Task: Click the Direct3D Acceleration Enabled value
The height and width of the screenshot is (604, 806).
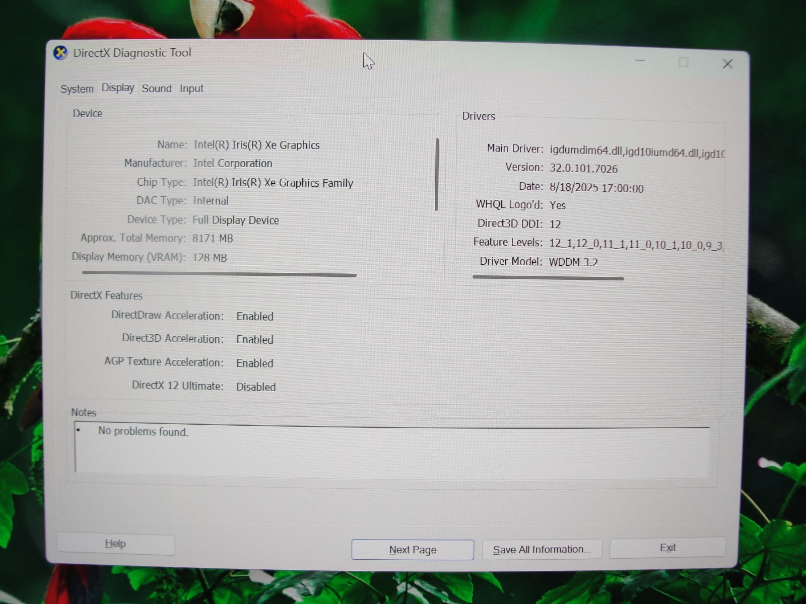Action: 255,340
